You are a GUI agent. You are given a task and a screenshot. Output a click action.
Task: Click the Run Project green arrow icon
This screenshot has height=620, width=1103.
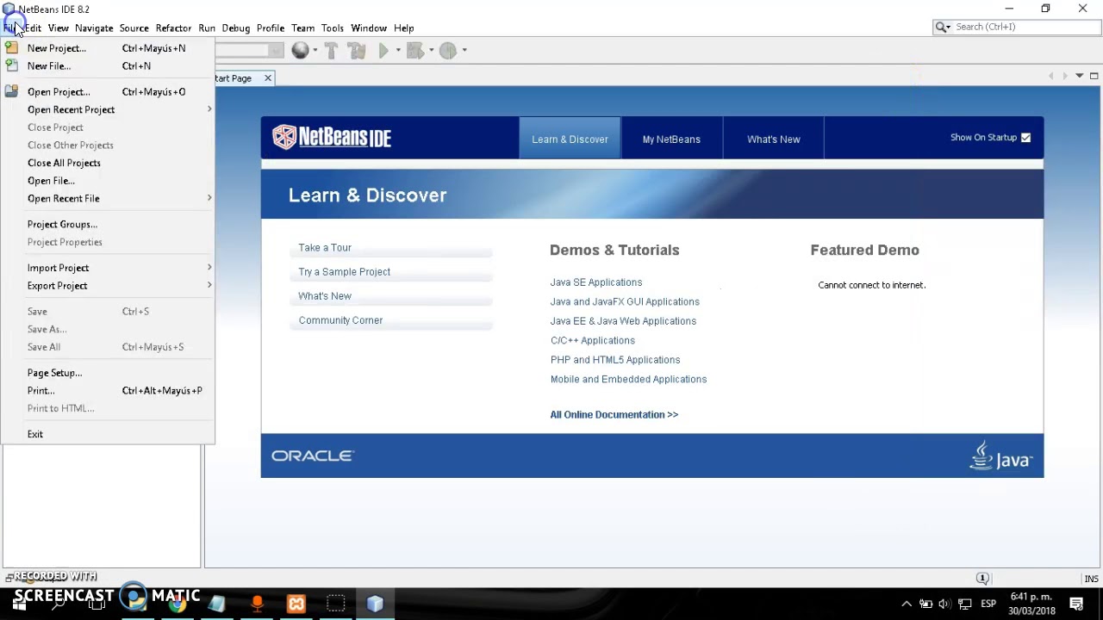(x=384, y=51)
